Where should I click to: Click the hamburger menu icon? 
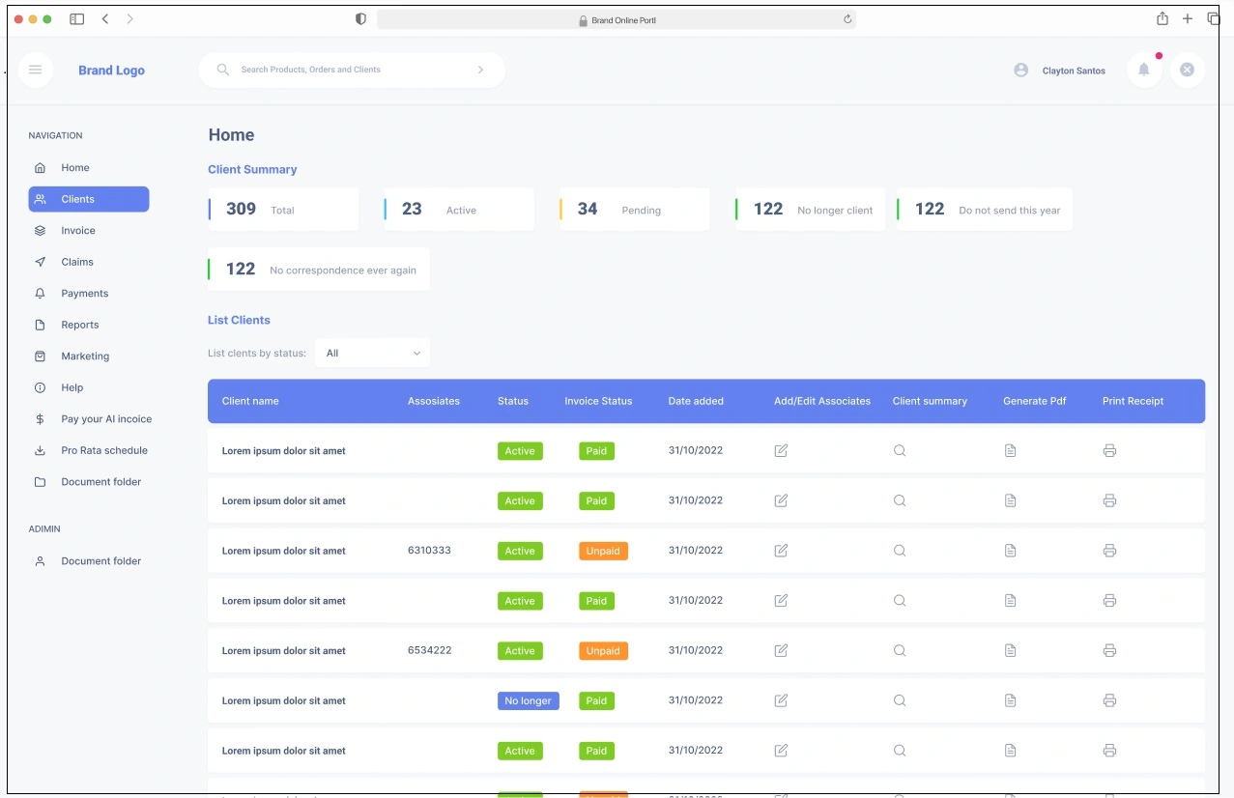[x=36, y=70]
